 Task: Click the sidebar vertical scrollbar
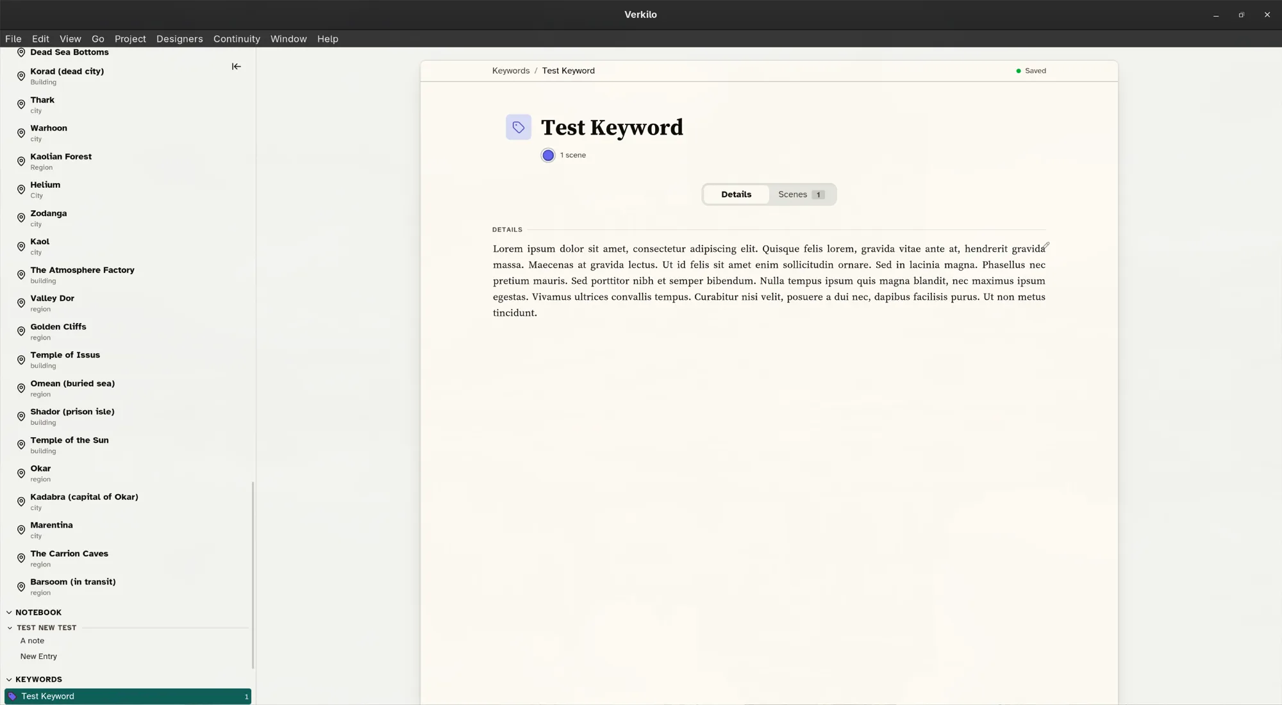[253, 575]
